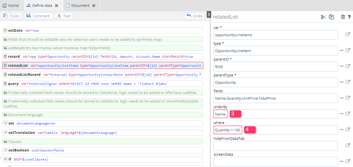Close the Define data tab
Viewport: 353px width, 167px height.
pyautogui.click(x=56, y=6)
